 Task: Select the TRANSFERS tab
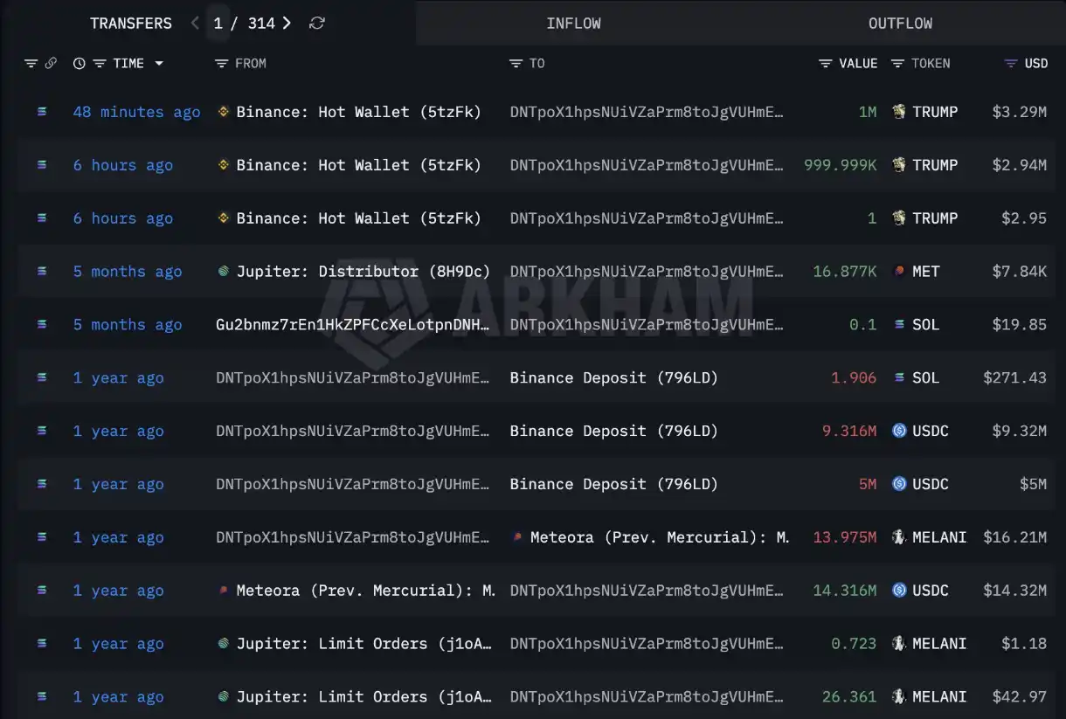131,24
